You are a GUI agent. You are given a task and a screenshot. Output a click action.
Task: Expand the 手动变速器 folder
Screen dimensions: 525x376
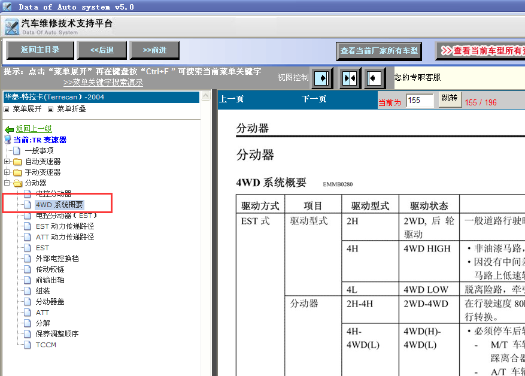click(7, 172)
